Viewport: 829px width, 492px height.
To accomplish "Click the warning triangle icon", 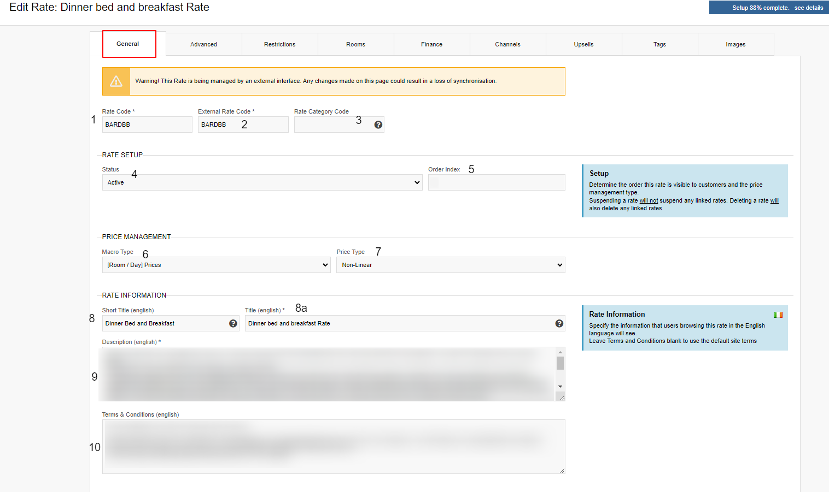I will coord(116,81).
